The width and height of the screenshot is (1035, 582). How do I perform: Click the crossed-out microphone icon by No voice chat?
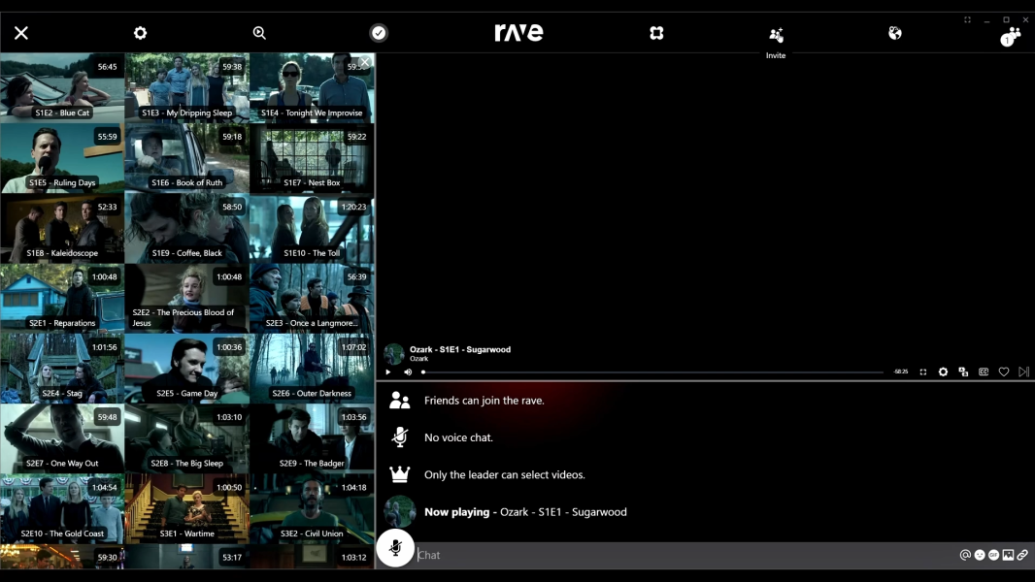click(399, 437)
